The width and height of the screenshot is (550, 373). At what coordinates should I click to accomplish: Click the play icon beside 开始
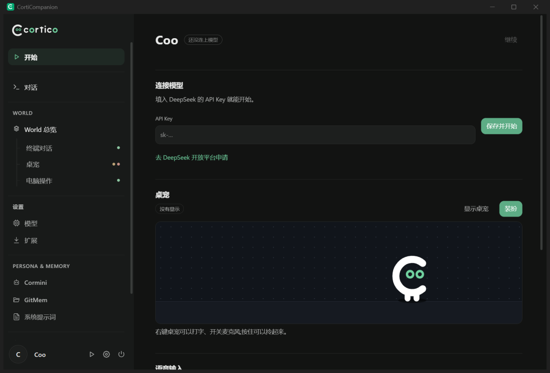coord(16,57)
